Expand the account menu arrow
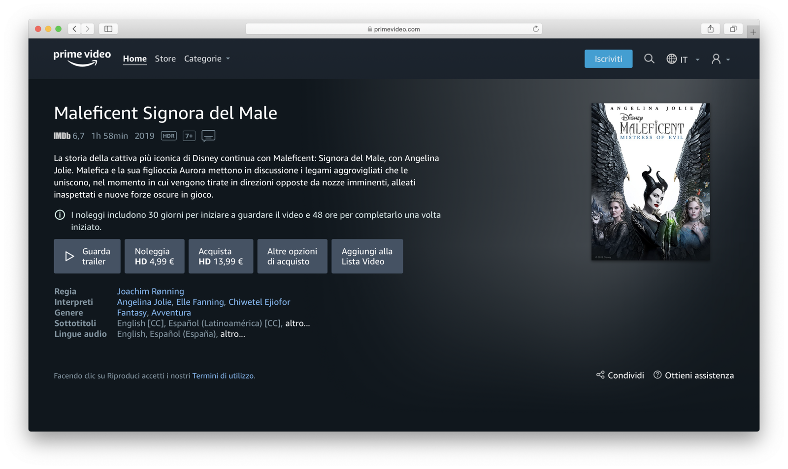788x469 pixels. coord(728,59)
